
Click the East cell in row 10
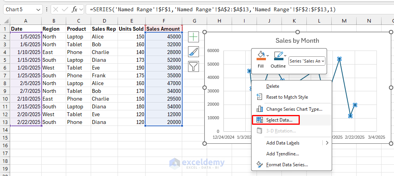tap(54, 99)
